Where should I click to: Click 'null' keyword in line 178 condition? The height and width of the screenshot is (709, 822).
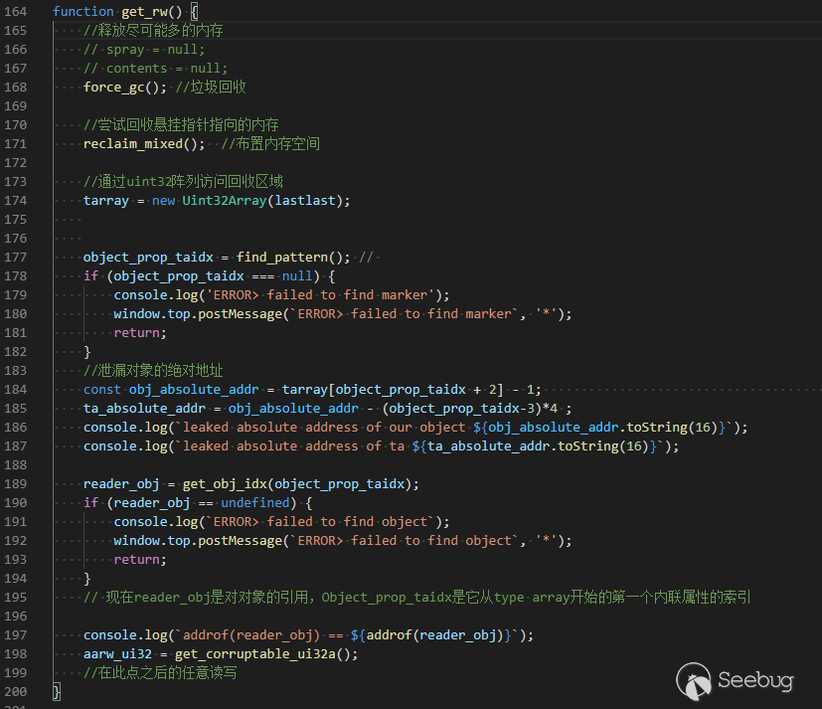[x=297, y=275]
